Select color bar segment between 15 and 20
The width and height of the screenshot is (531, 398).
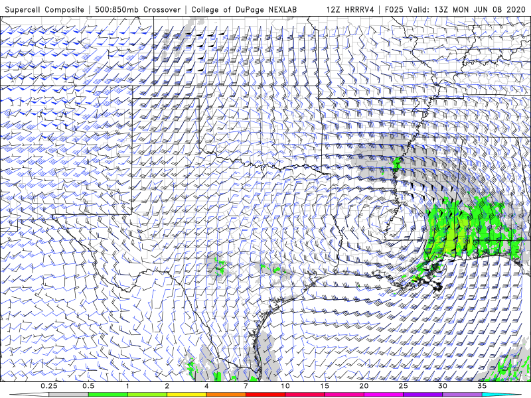[x=344, y=395]
